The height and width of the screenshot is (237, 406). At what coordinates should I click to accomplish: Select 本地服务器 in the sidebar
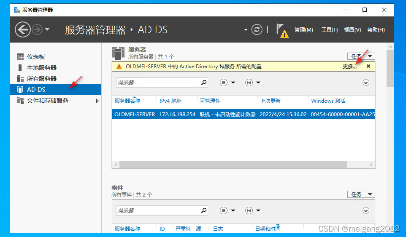(x=42, y=68)
